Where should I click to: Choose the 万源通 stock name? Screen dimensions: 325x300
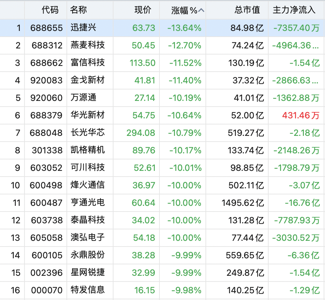[x=83, y=98]
